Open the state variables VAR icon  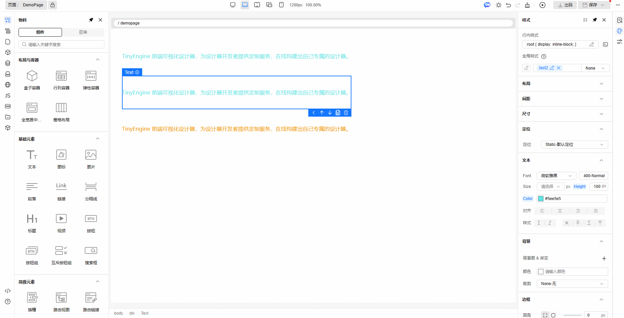pyautogui.click(x=8, y=106)
